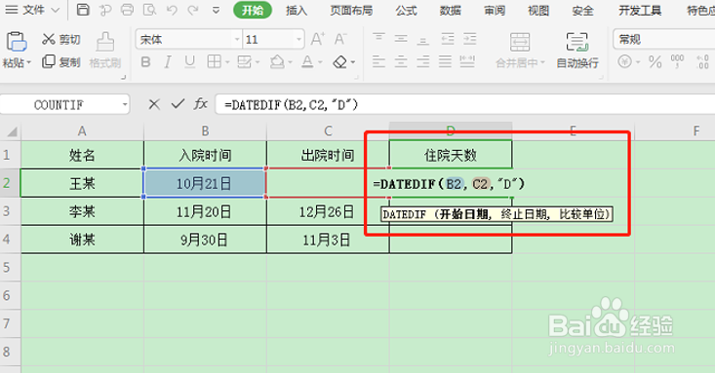
Task: Click Merge and Center (合并居中) icon
Action: (x=520, y=42)
